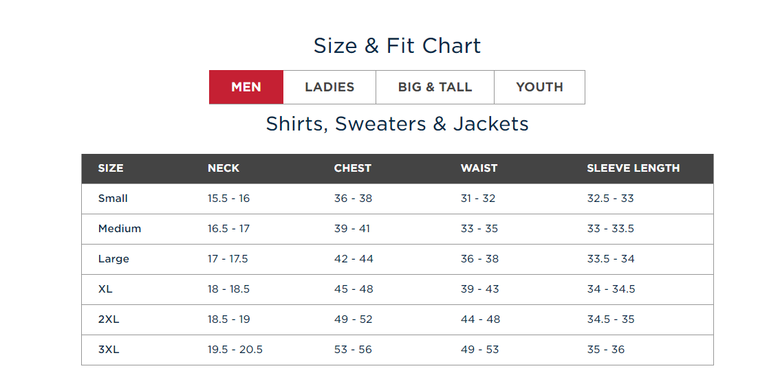Click the Shirts, Sweaters & Jackets heading
Viewport: 758px width, 384px height.
tap(397, 124)
